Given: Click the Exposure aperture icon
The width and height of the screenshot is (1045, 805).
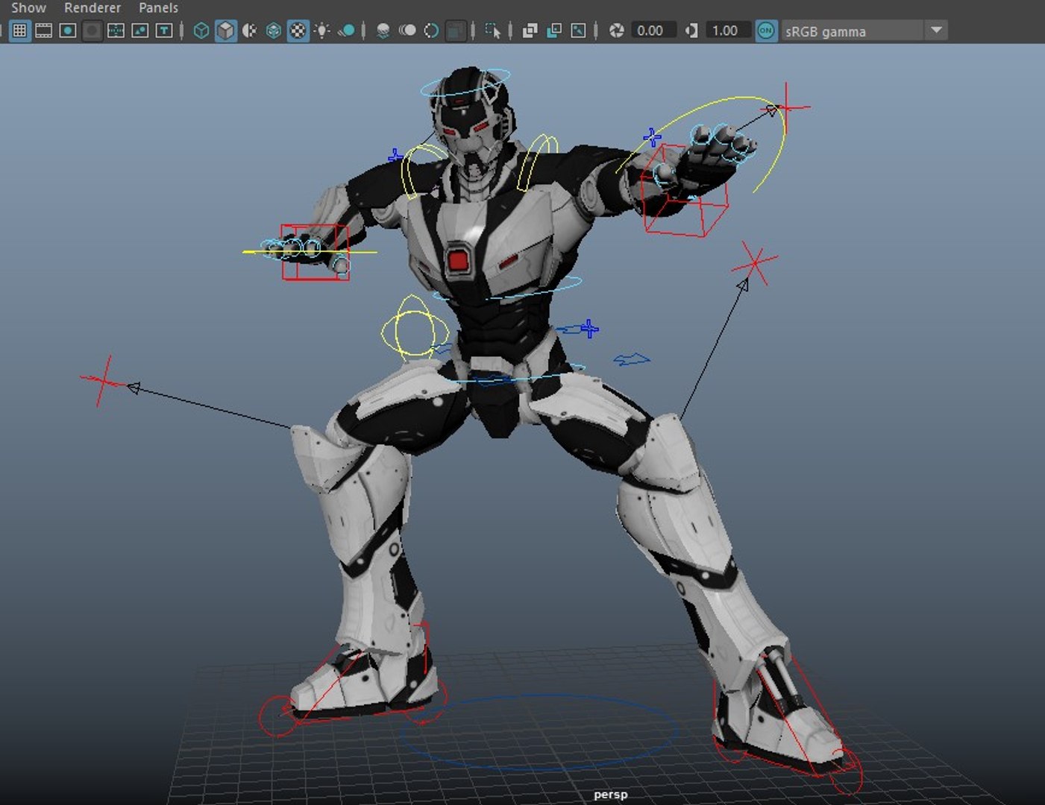Looking at the screenshot, I should point(616,31).
